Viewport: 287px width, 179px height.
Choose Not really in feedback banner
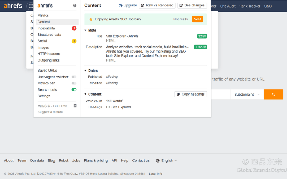[180, 19]
